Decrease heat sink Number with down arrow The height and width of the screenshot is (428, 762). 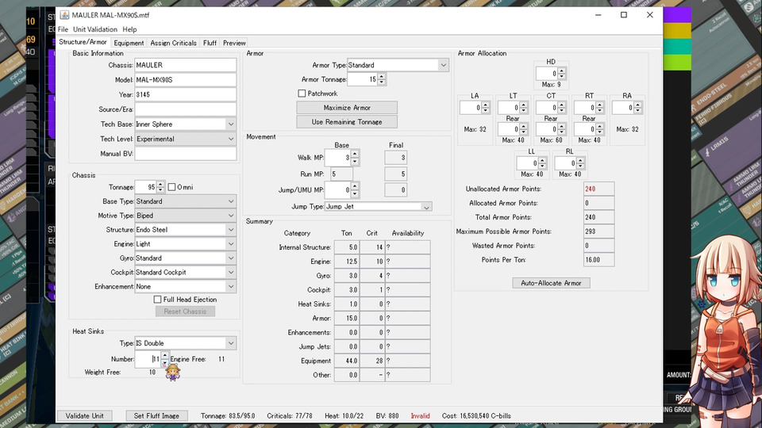pyautogui.click(x=164, y=363)
